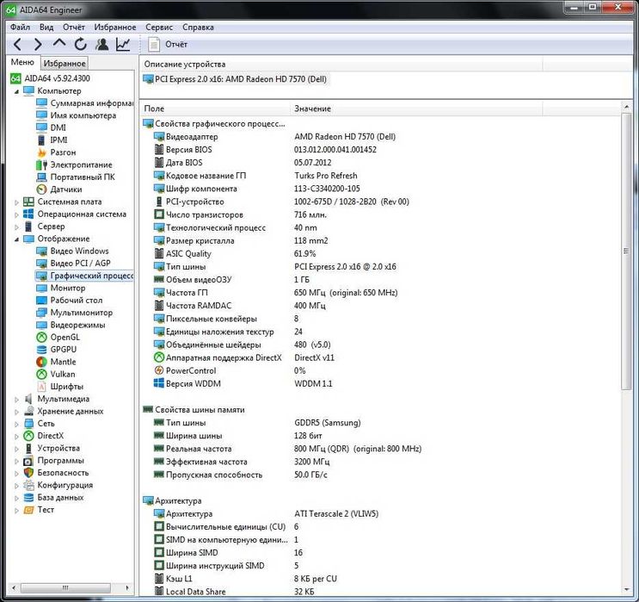The height and width of the screenshot is (602, 639).
Task: Collapse the Компьютер tree node
Action: point(16,91)
